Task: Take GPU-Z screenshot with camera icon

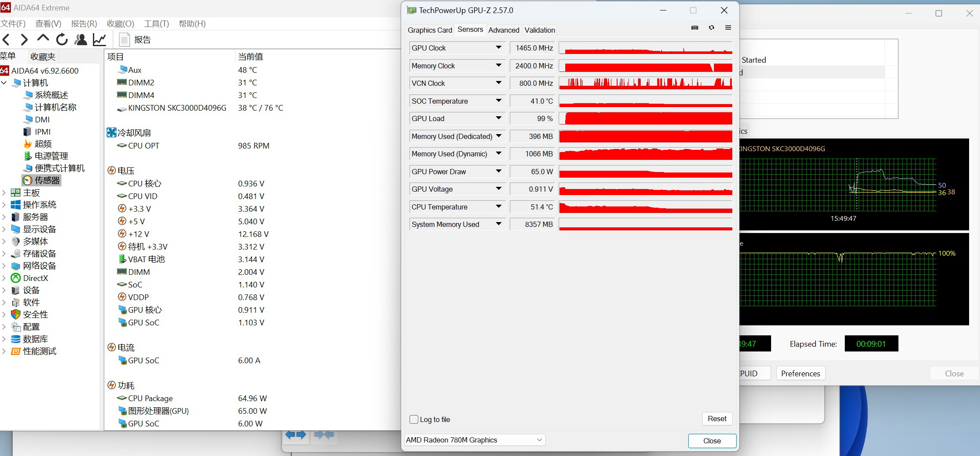Action: (x=695, y=27)
